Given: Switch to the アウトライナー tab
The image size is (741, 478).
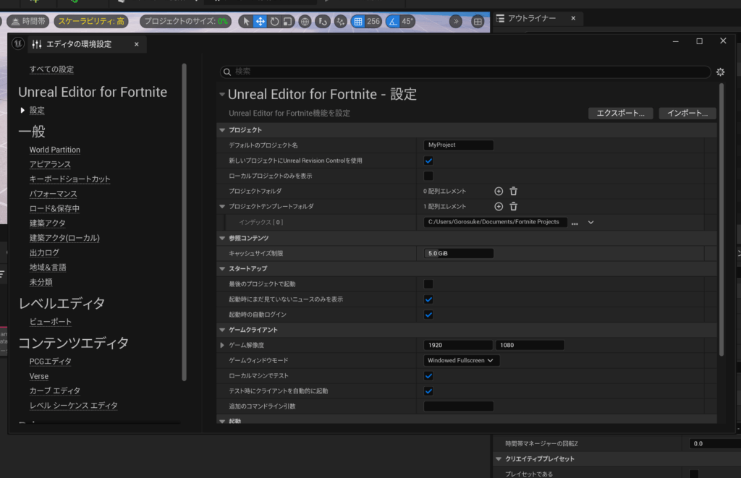Looking at the screenshot, I should [x=532, y=18].
